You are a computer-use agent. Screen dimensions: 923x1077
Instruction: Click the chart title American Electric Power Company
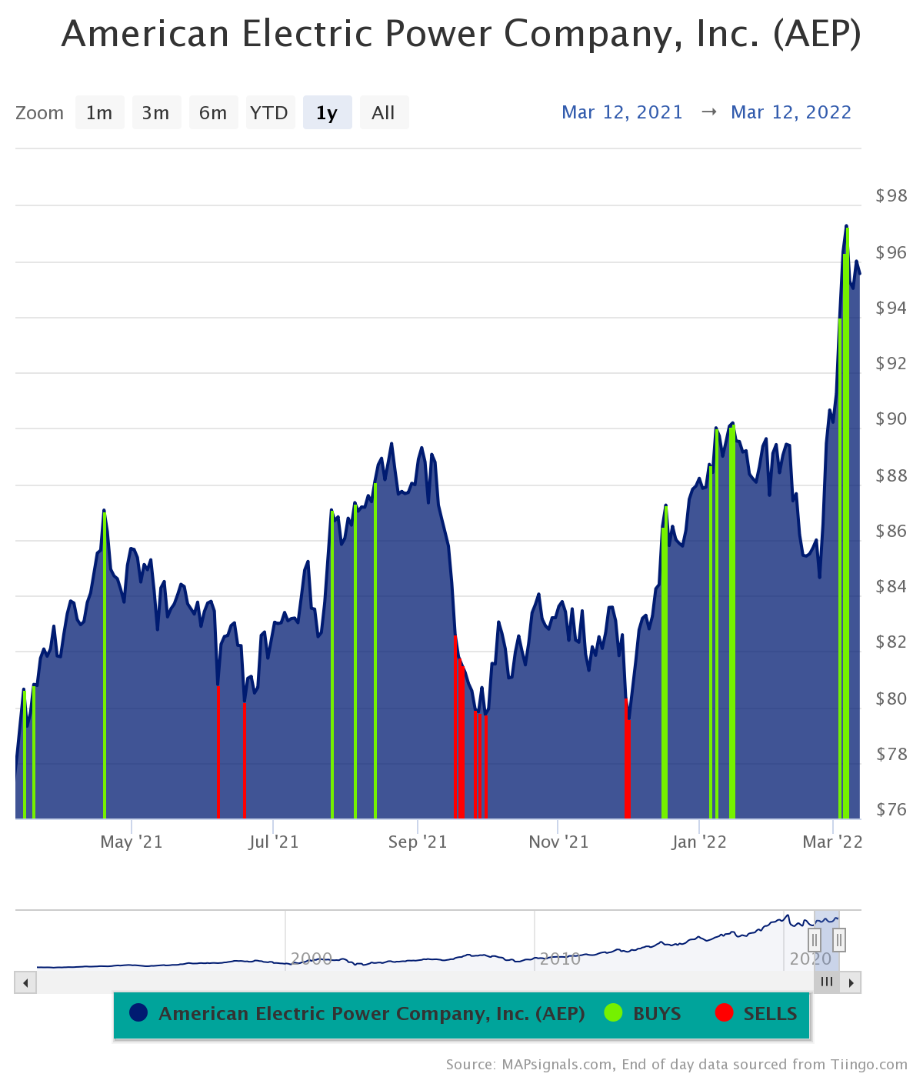point(461,34)
